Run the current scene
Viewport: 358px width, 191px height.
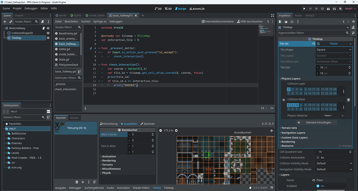point(328,9)
